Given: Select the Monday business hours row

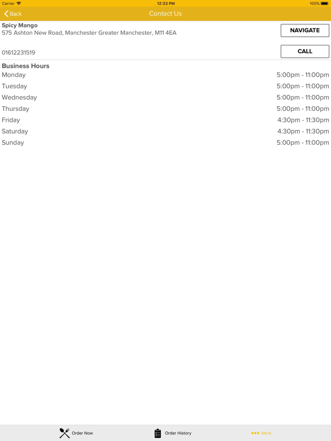Looking at the screenshot, I should 165,75.
